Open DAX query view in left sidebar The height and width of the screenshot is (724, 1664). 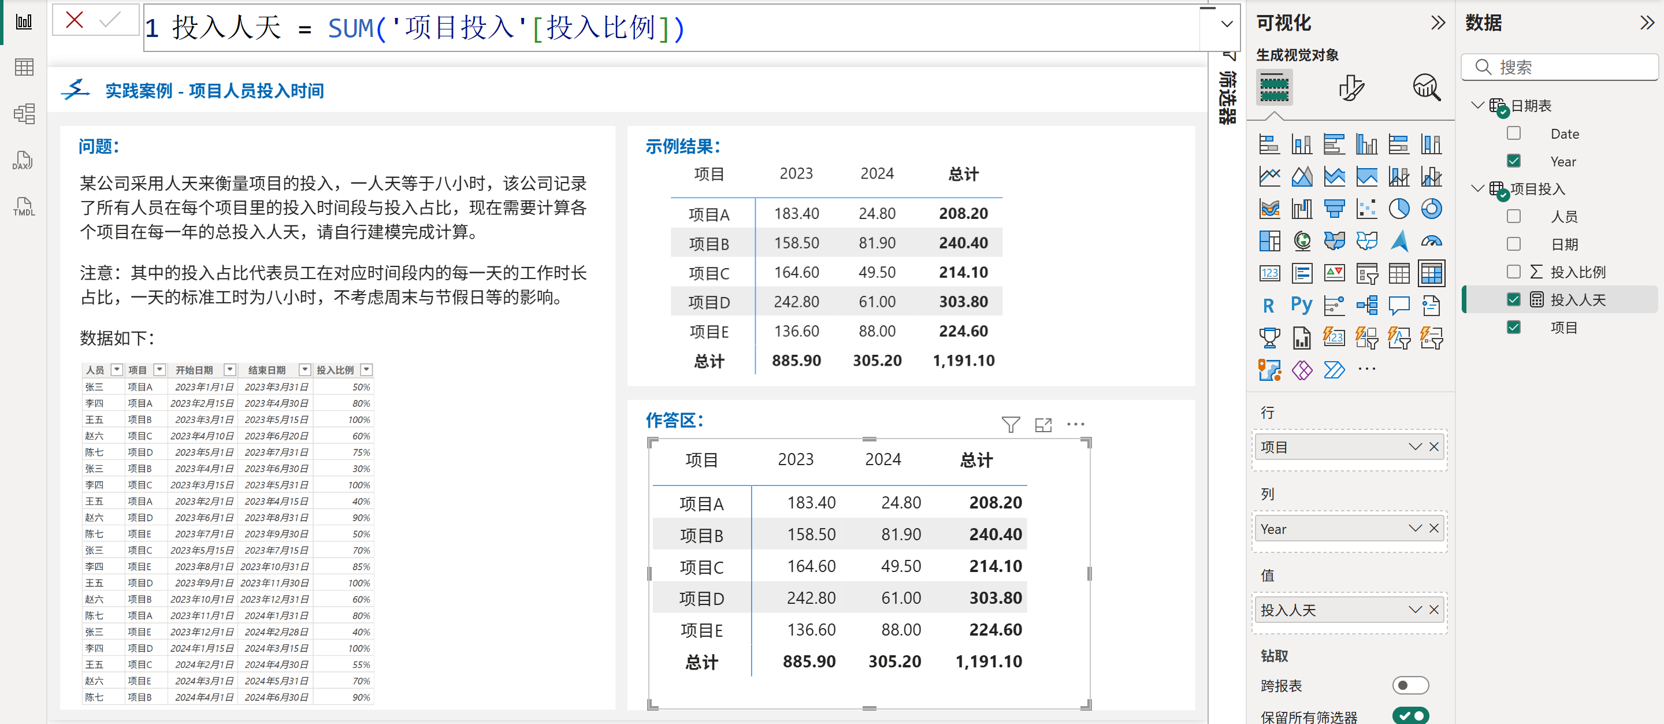click(23, 161)
